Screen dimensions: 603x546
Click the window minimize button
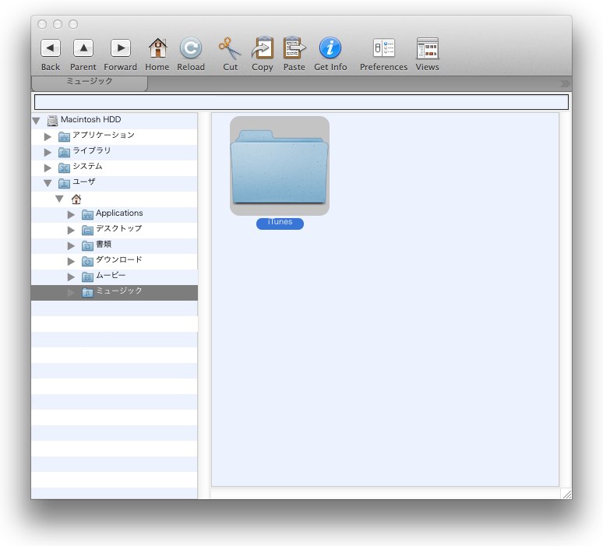pos(58,24)
